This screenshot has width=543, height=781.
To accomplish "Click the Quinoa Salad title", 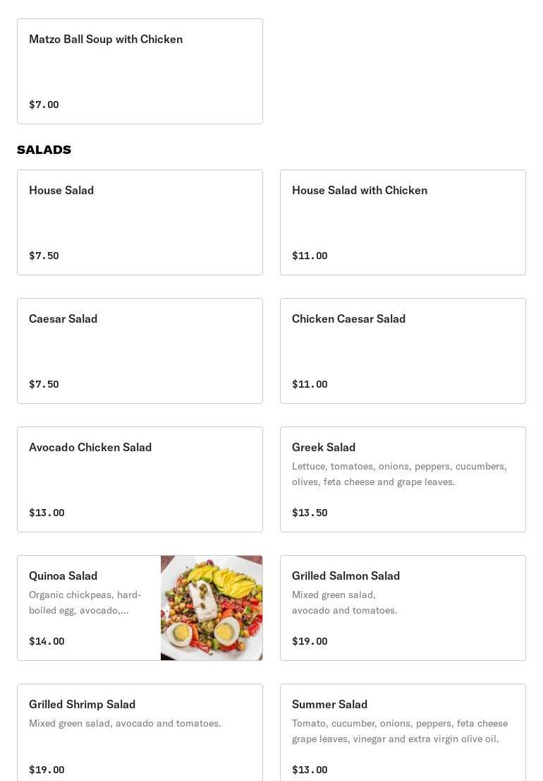I will [x=63, y=576].
